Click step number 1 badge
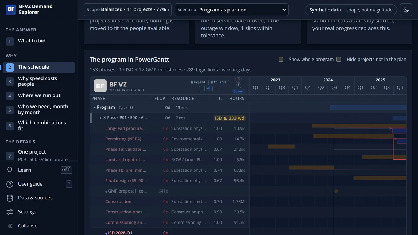The width and height of the screenshot is (418, 235). [x=10, y=41]
